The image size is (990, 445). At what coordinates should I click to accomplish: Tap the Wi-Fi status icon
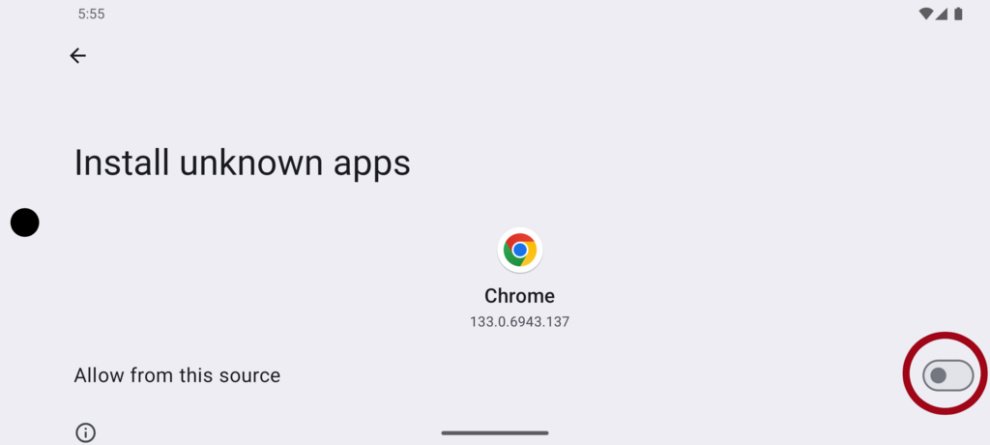click(925, 14)
